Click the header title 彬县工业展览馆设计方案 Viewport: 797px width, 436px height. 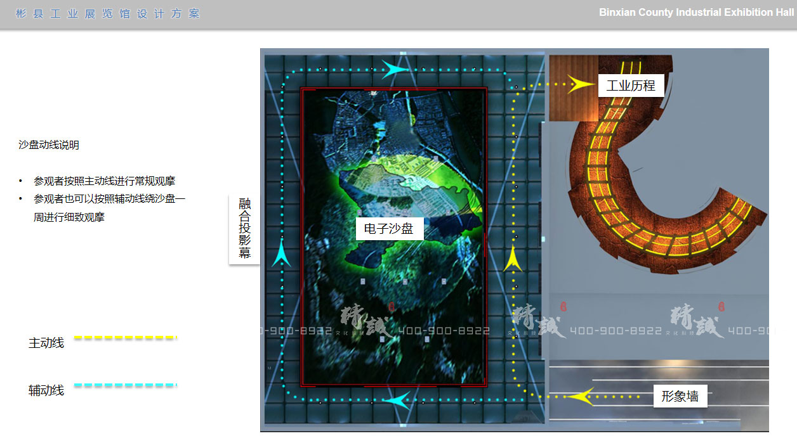point(108,13)
